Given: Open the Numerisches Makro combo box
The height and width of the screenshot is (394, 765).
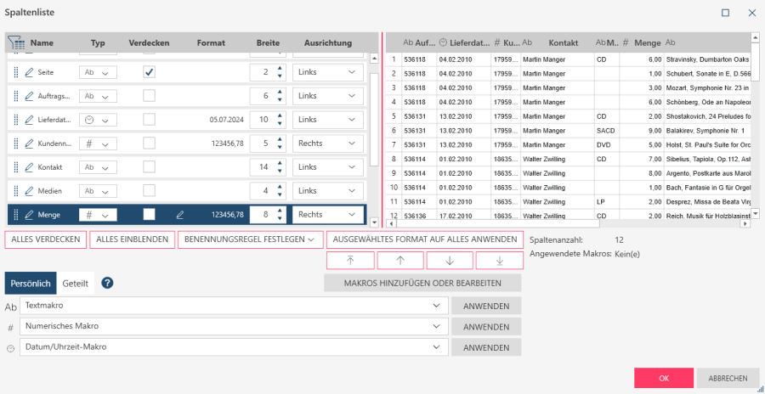Looking at the screenshot, I should [234, 326].
